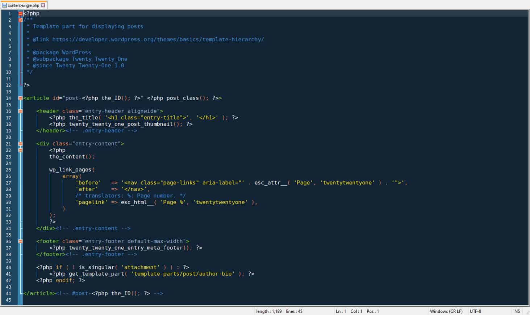Image resolution: width=530 pixels, height=315 pixels.
Task: Place cursor on the_content(); line
Action: (x=72, y=157)
